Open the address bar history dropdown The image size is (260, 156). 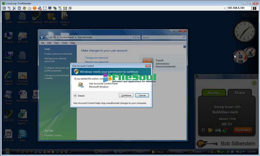(x=134, y=37)
